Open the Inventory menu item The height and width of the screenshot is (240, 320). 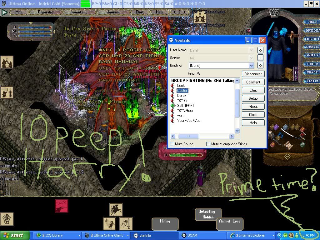[79, 12]
